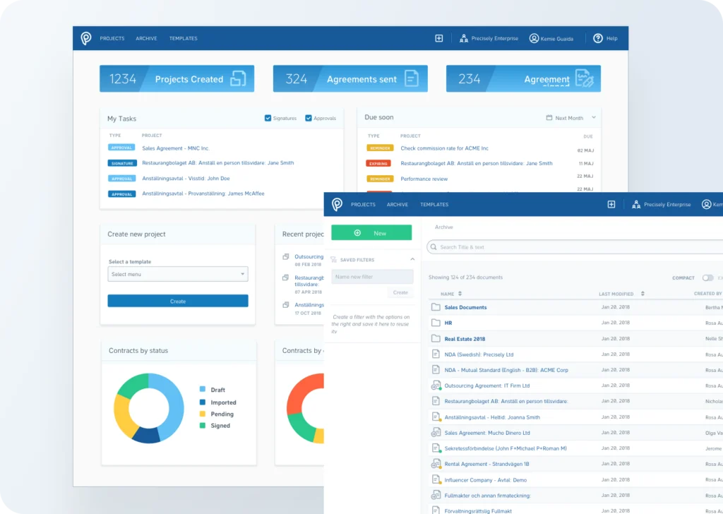Open Performance review due item
723x514 pixels.
(x=424, y=179)
